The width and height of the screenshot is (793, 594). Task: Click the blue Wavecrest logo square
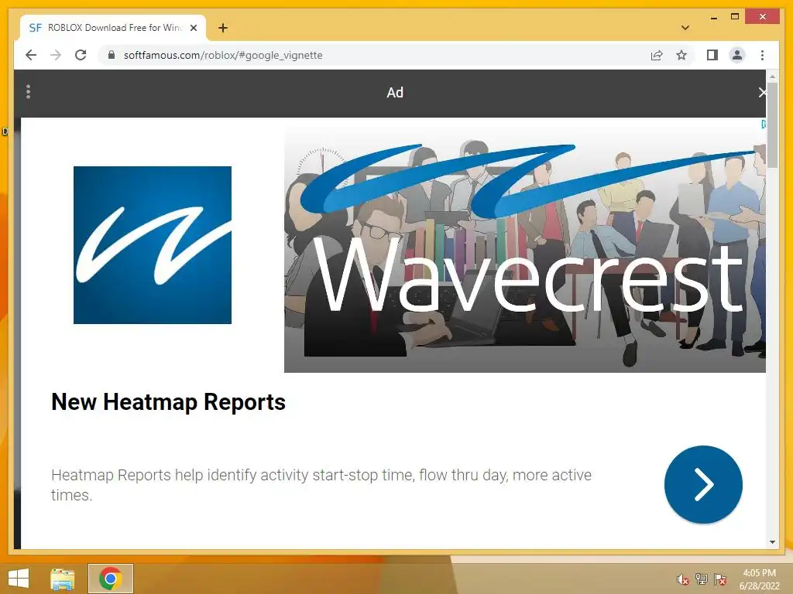153,245
